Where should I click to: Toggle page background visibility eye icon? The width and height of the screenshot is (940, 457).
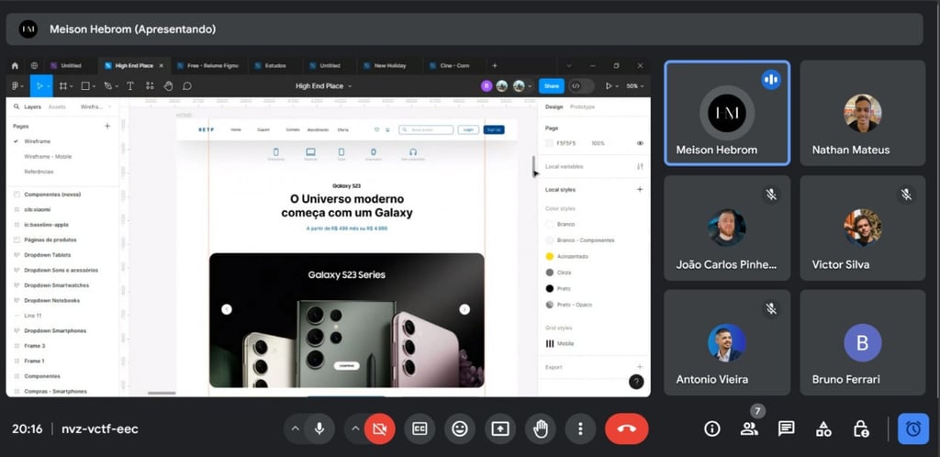tap(640, 144)
